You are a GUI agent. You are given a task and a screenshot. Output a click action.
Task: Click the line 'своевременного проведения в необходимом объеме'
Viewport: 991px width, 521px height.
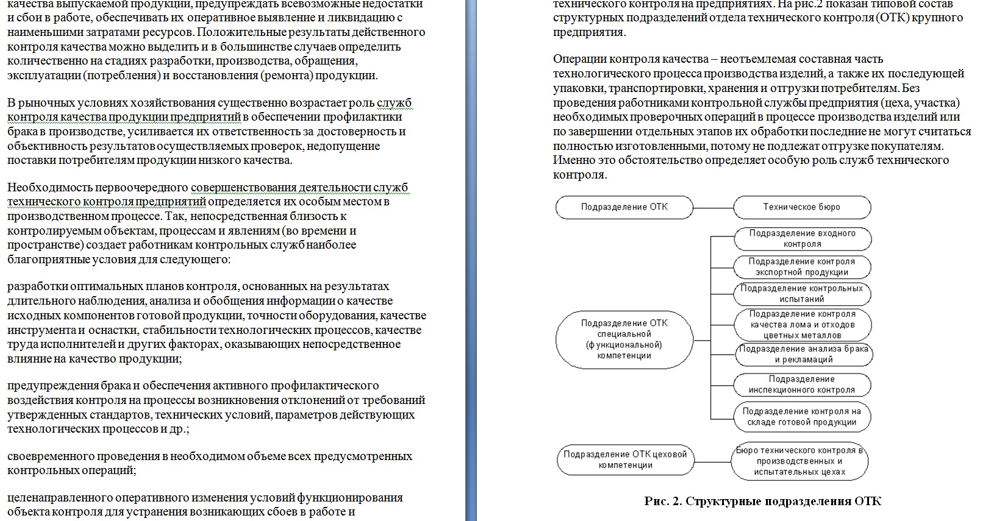click(210, 456)
